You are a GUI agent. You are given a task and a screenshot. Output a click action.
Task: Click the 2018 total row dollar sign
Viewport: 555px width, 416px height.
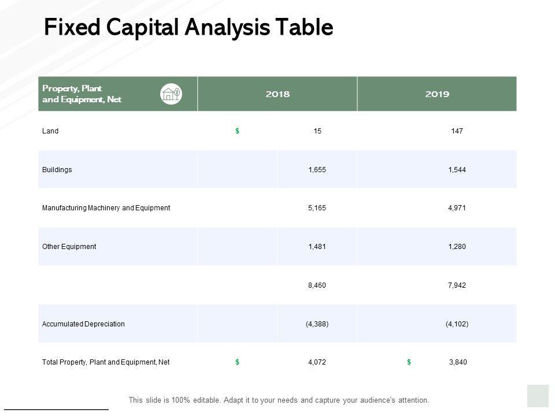(238, 362)
